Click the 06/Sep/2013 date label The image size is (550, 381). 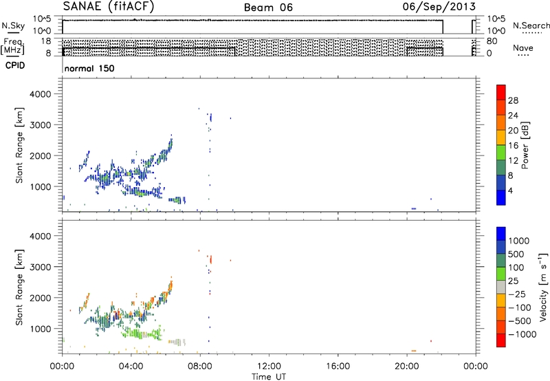[439, 6]
